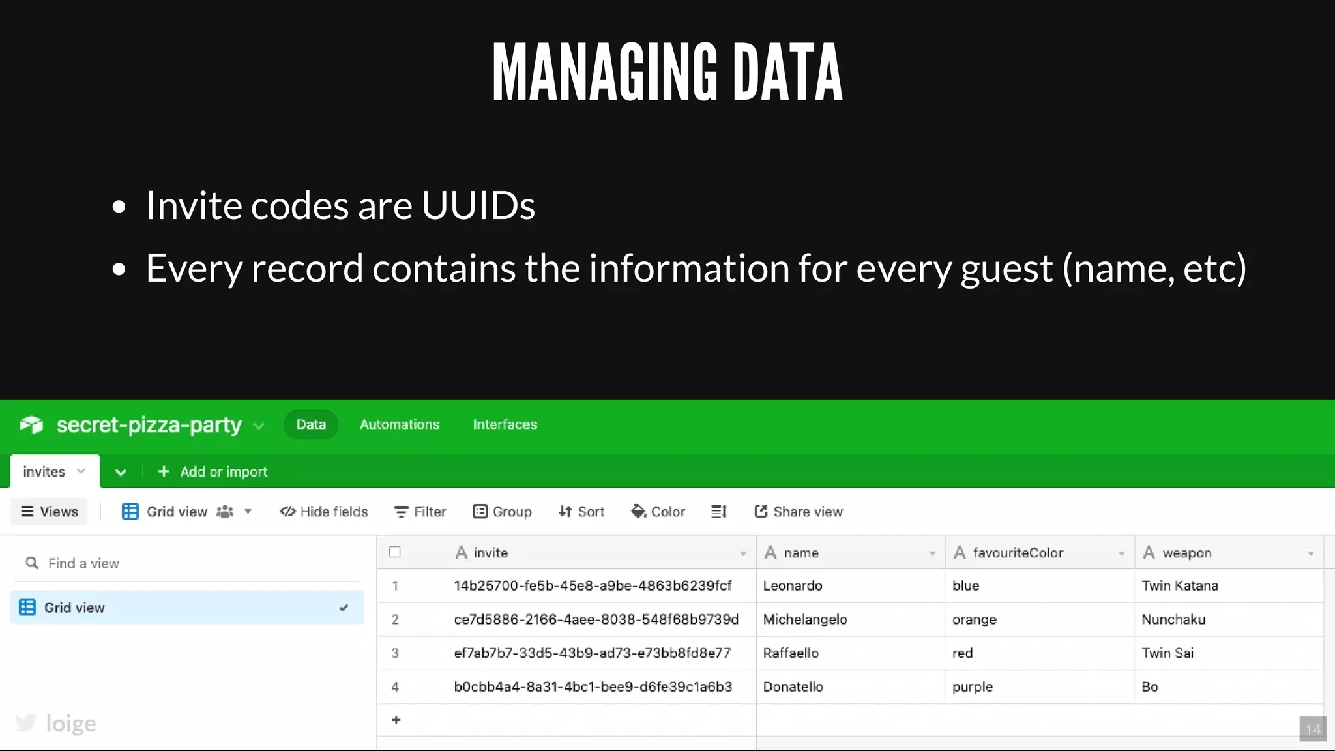Click the checkmark next to sidebar Grid view

(344, 608)
